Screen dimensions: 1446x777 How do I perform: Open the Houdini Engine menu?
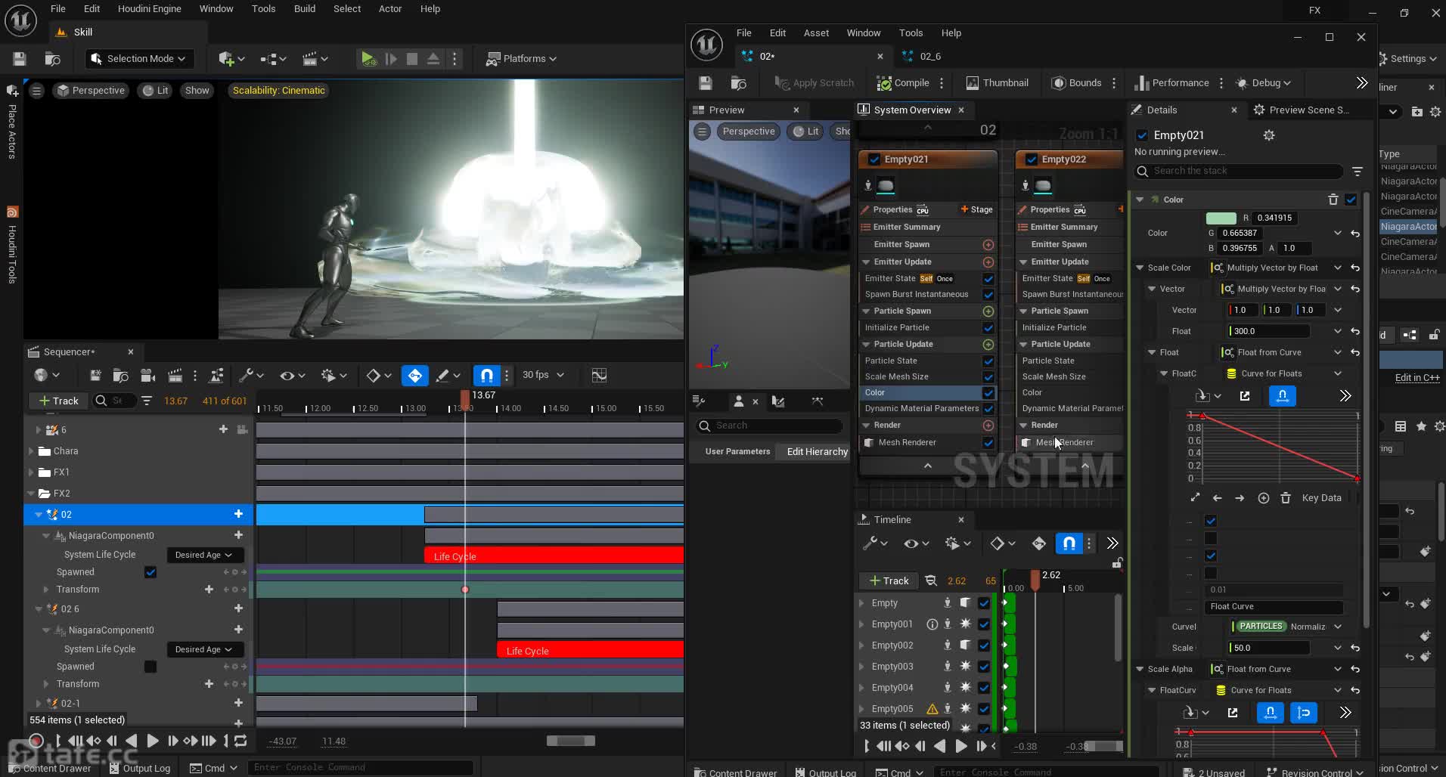point(149,9)
